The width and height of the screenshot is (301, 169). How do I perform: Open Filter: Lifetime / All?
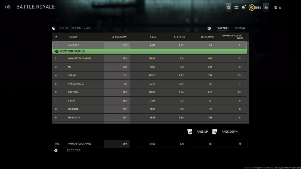(75, 28)
